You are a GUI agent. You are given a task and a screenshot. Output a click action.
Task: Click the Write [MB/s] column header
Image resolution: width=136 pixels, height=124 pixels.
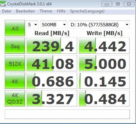pos(105,33)
